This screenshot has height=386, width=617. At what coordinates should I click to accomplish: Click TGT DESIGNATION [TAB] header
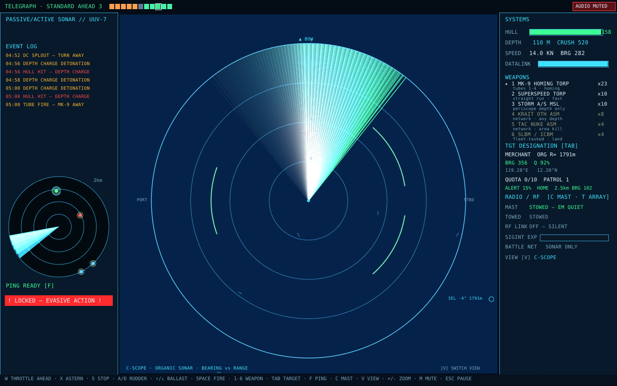click(541, 146)
